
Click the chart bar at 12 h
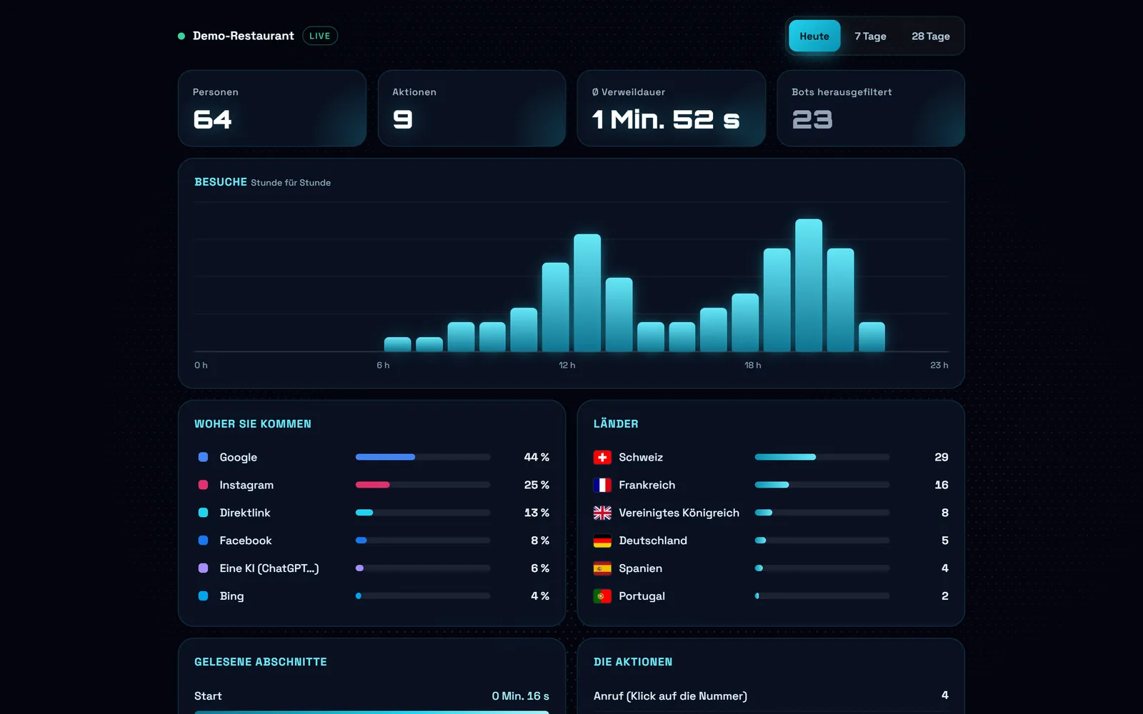[587, 293]
